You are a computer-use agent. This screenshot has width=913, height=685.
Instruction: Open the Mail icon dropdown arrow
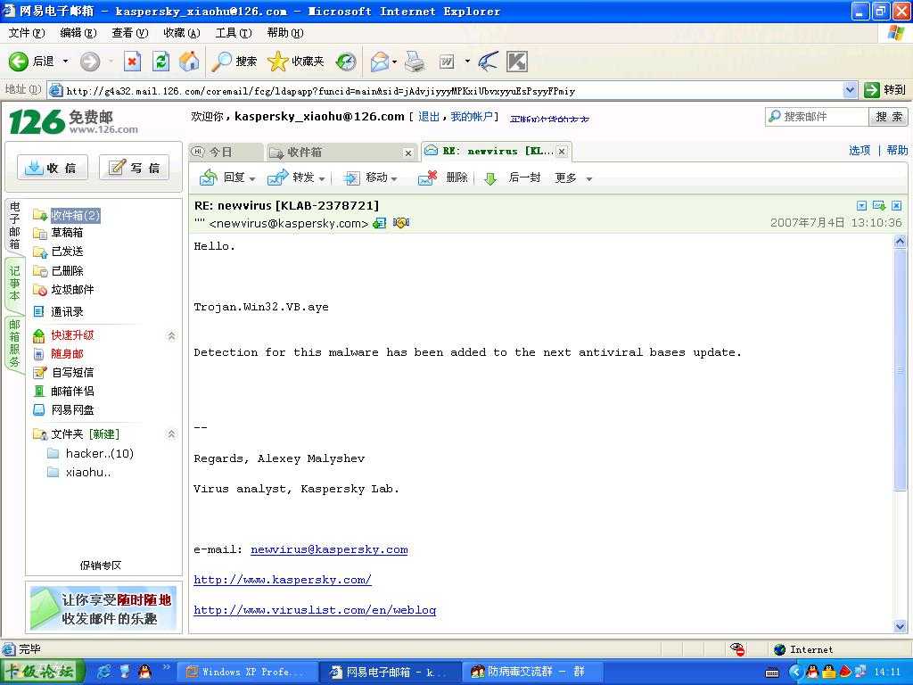pyautogui.click(x=395, y=62)
